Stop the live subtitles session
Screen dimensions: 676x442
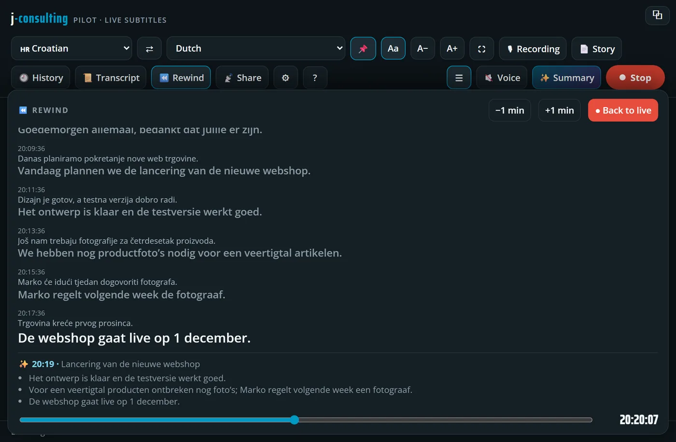point(635,78)
